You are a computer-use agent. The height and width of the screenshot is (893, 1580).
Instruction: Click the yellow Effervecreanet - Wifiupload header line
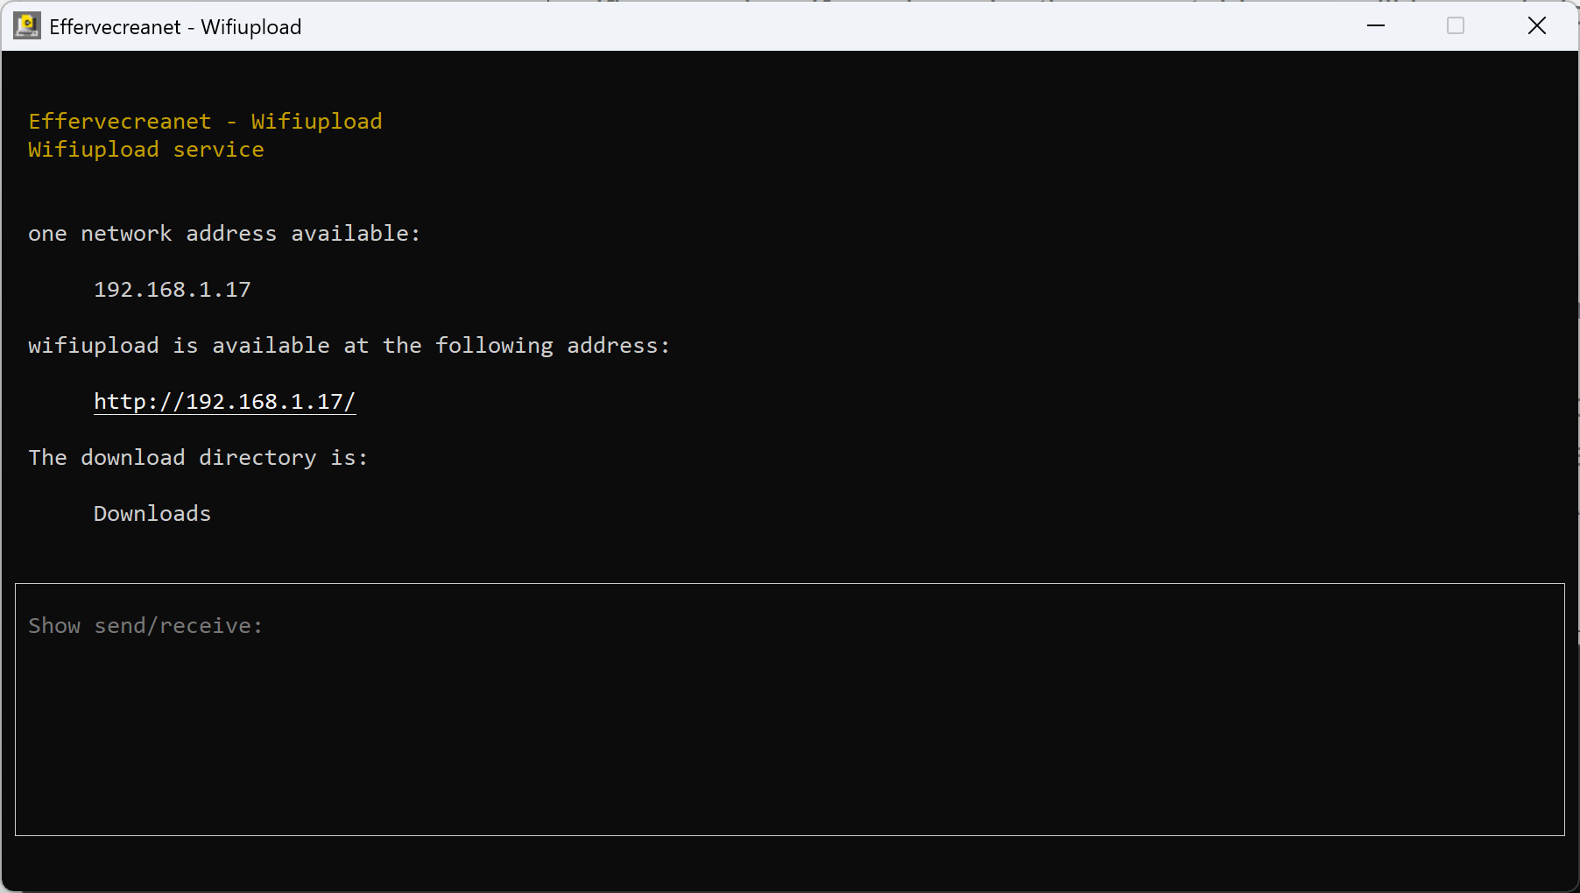point(205,122)
